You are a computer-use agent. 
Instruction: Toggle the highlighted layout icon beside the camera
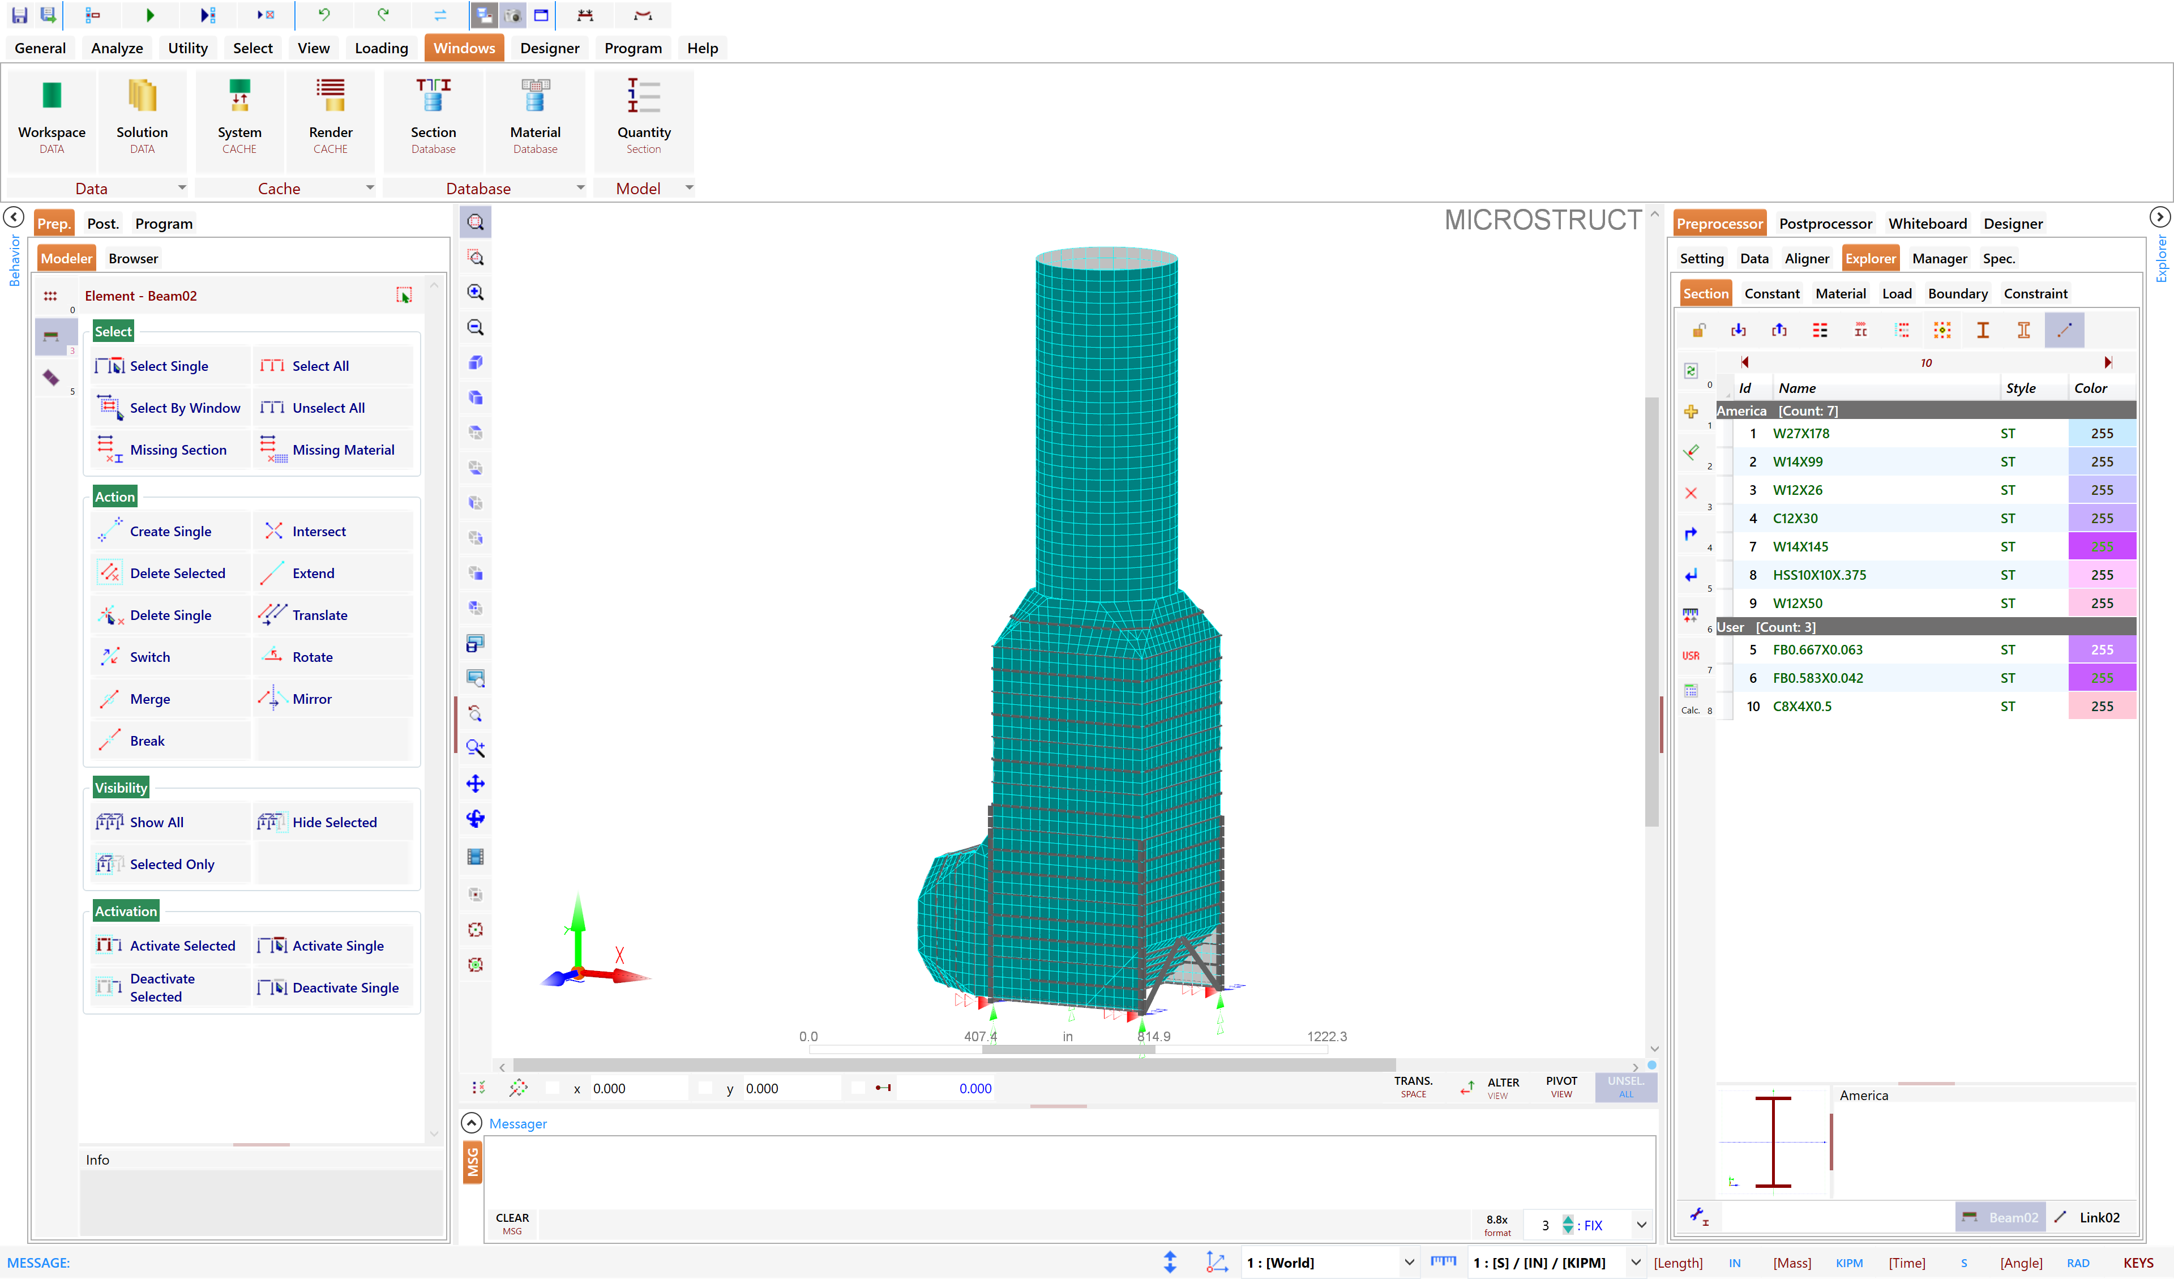point(484,15)
